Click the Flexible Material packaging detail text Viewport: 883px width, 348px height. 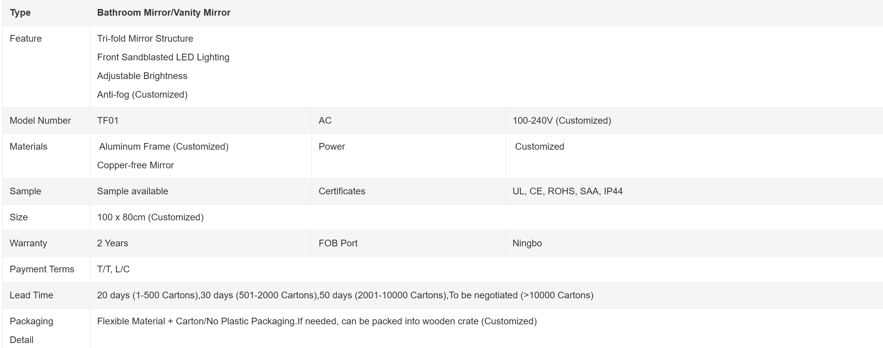pos(317,321)
